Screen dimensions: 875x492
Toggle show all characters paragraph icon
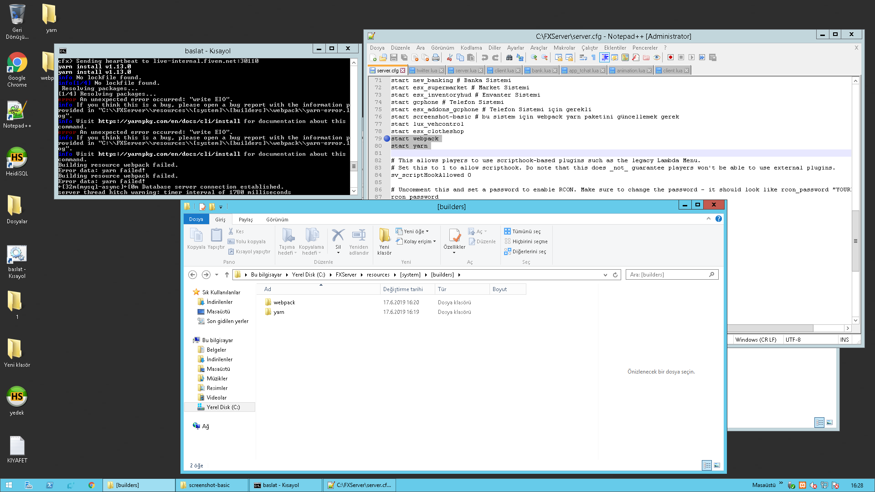point(593,58)
